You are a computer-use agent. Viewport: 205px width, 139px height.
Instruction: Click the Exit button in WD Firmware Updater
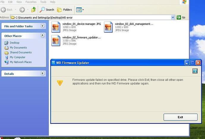pyautogui.click(x=180, y=117)
